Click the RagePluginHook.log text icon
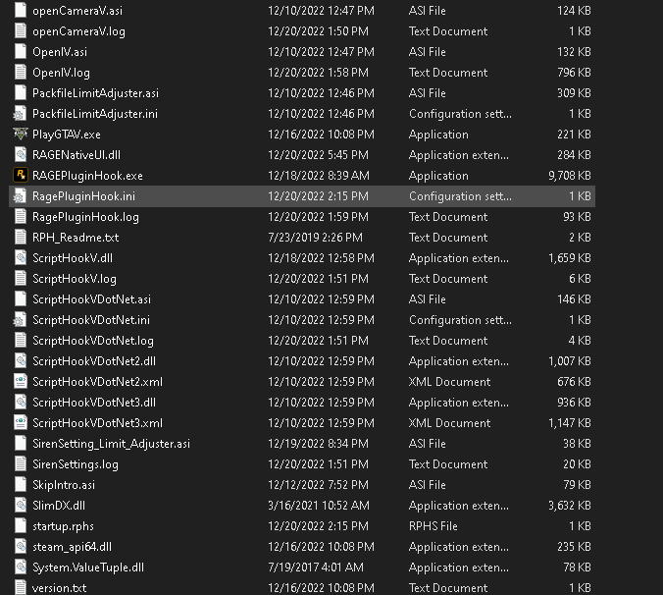This screenshot has height=595, width=663. coord(21,217)
